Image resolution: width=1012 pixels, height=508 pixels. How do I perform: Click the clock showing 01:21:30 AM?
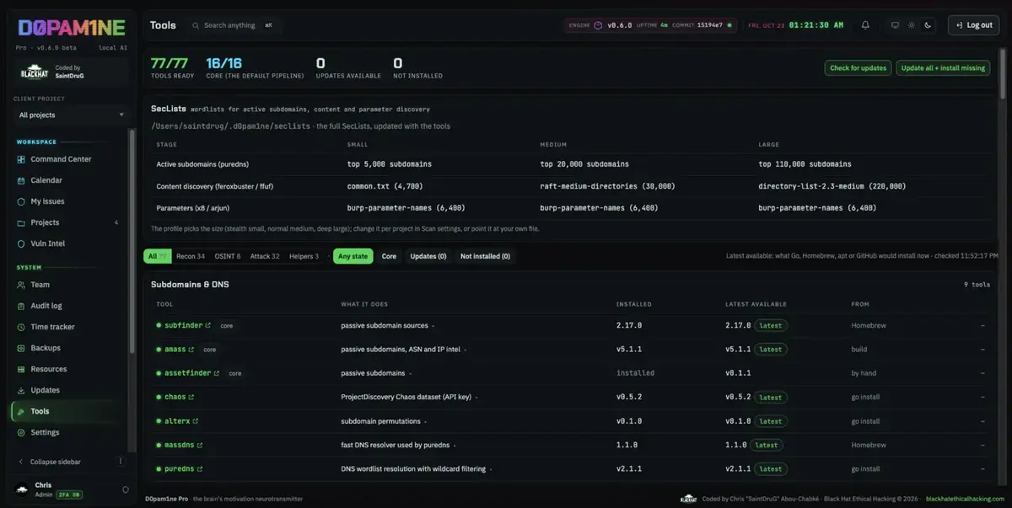click(816, 25)
